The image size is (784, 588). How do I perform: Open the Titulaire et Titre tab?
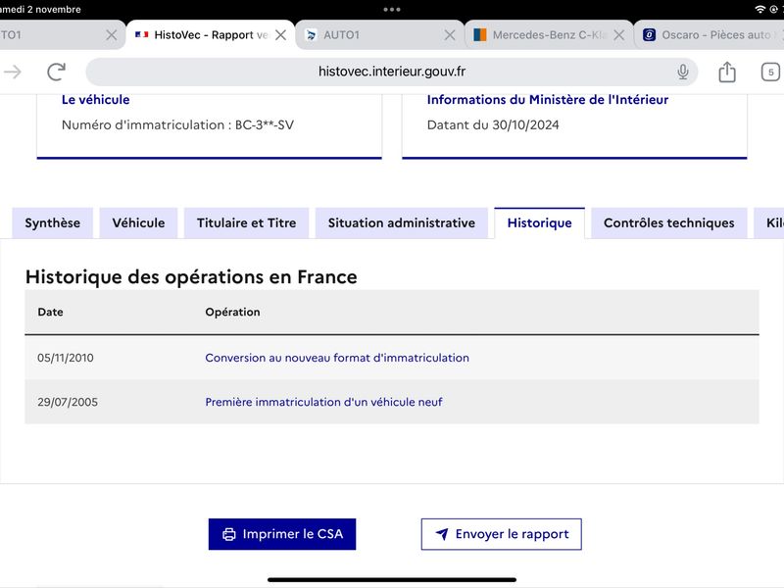point(247,223)
